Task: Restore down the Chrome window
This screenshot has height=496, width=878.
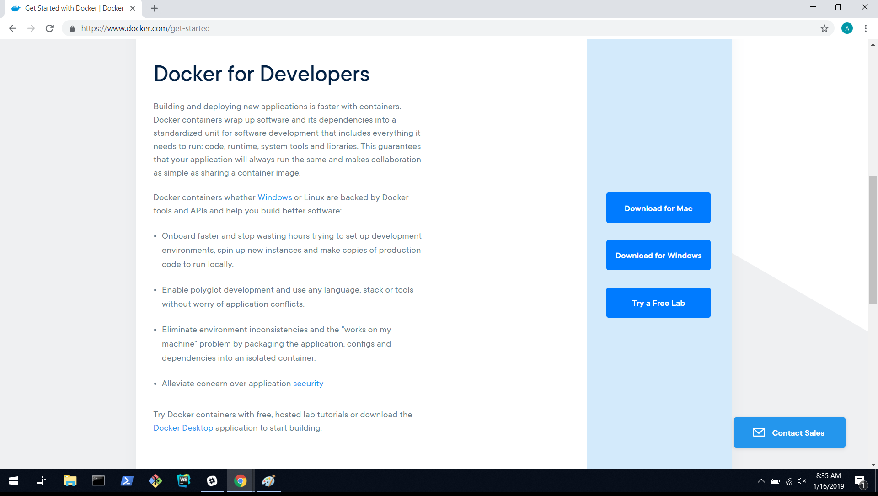Action: 838,7
